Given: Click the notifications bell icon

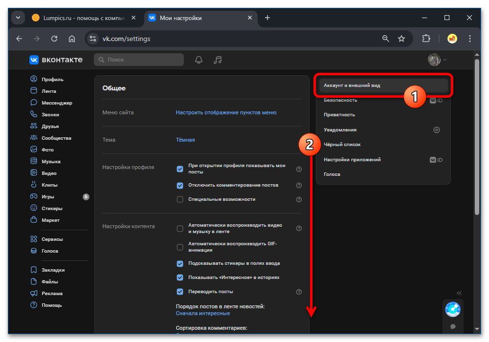Looking at the screenshot, I should pyautogui.click(x=199, y=60).
